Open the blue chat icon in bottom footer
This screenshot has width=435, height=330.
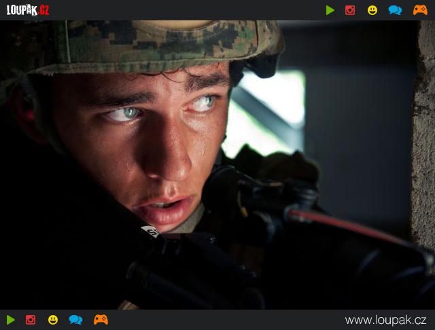75,320
